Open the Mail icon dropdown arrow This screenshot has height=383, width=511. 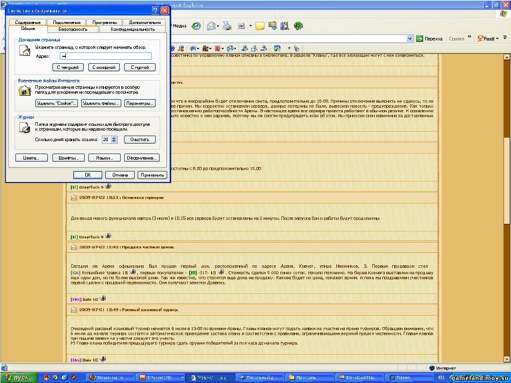(x=218, y=26)
